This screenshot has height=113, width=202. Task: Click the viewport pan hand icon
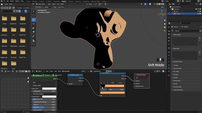[x=165, y=24]
